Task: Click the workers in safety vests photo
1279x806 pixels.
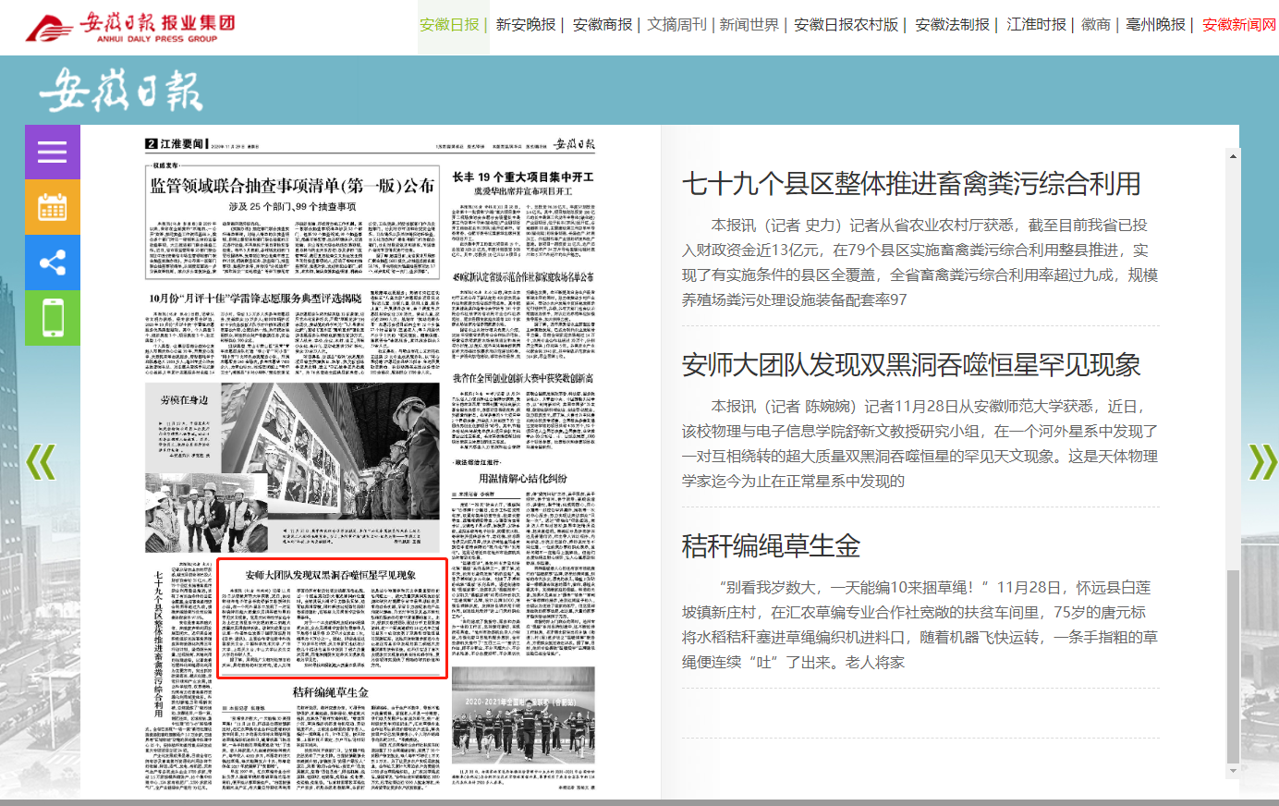Action: [x=208, y=513]
